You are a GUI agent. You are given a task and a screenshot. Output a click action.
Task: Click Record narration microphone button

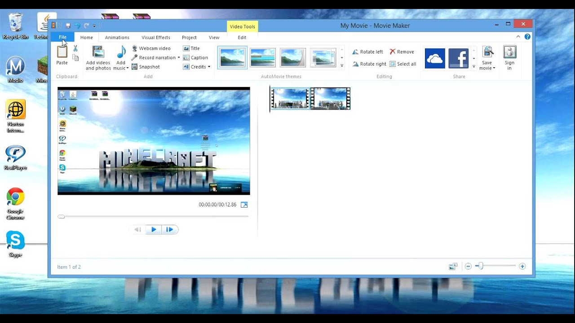pos(153,57)
